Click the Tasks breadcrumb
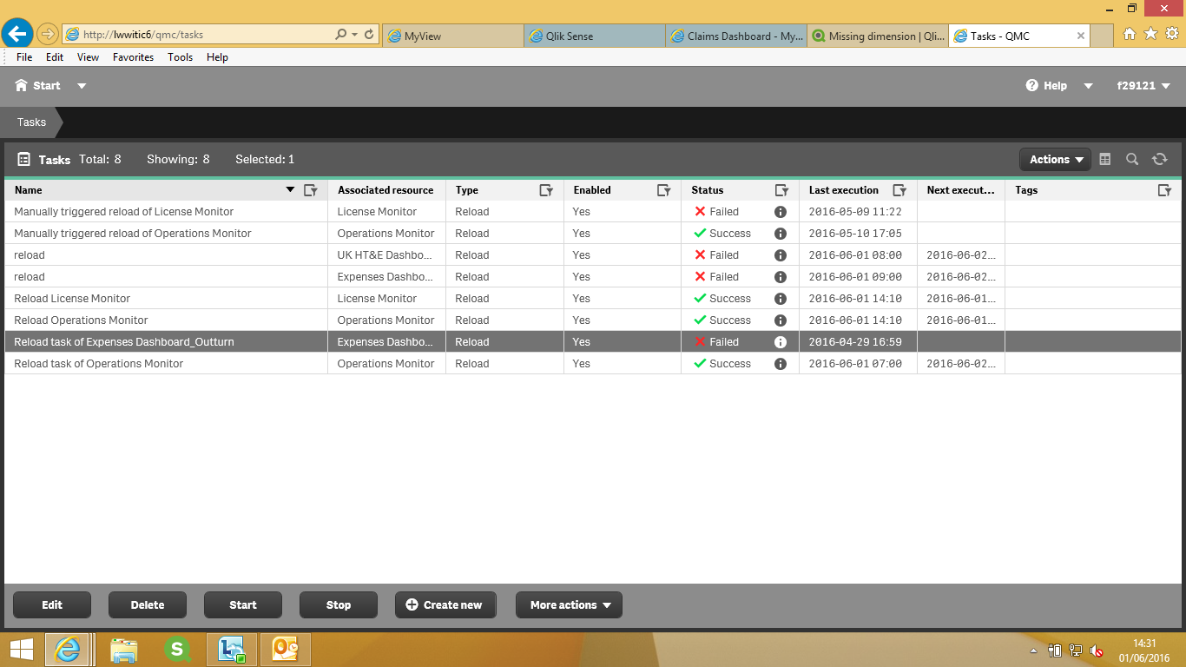Image resolution: width=1186 pixels, height=667 pixels. [31, 122]
